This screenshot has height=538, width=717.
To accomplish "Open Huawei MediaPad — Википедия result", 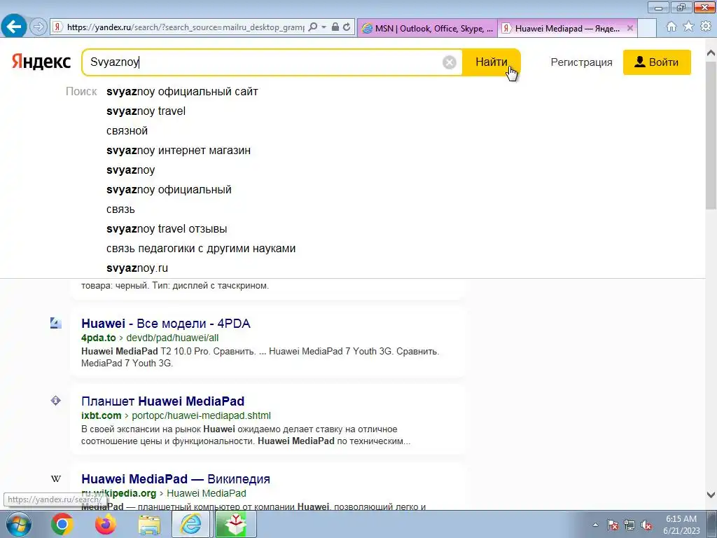I will 176,479.
